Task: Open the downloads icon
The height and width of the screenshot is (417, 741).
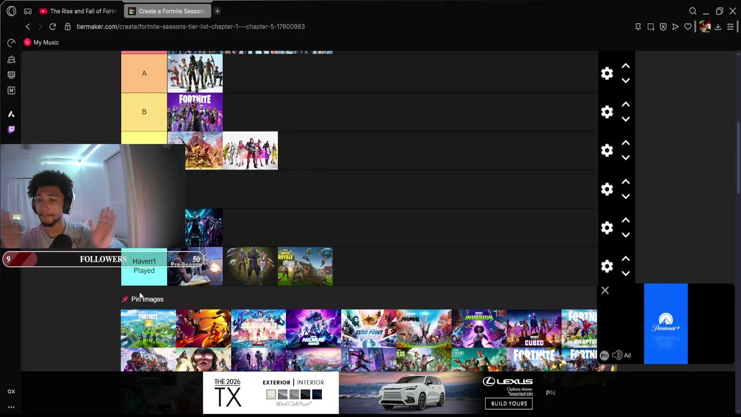Action: coord(718,27)
